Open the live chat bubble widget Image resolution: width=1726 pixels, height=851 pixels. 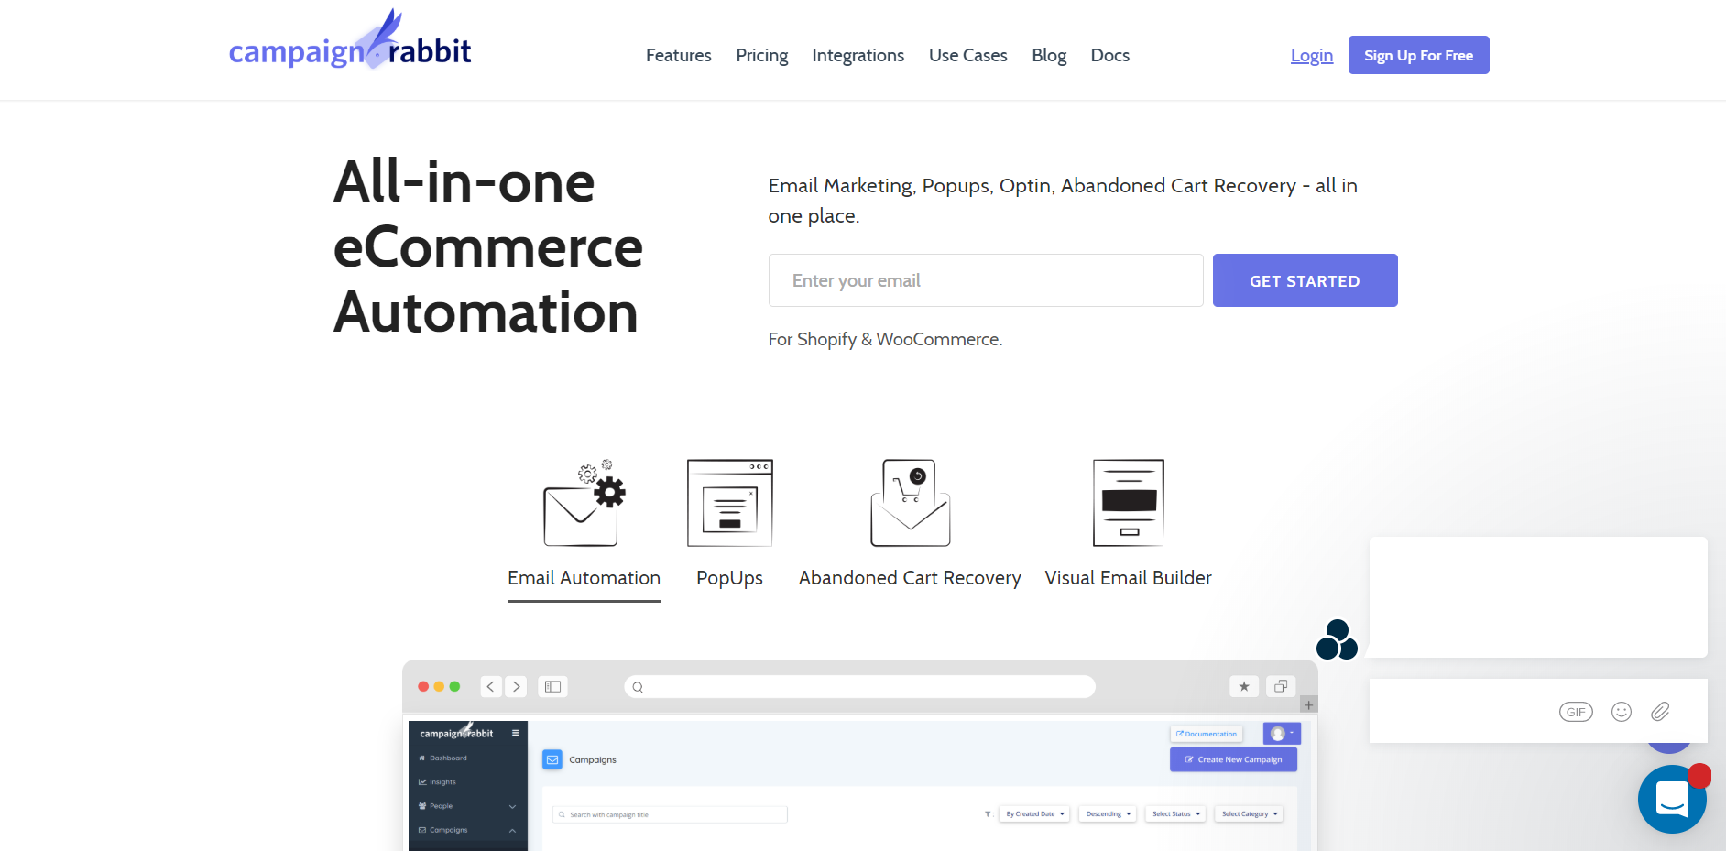click(1671, 799)
